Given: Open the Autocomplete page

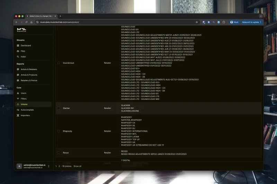Looking at the screenshot, I should point(27,110).
